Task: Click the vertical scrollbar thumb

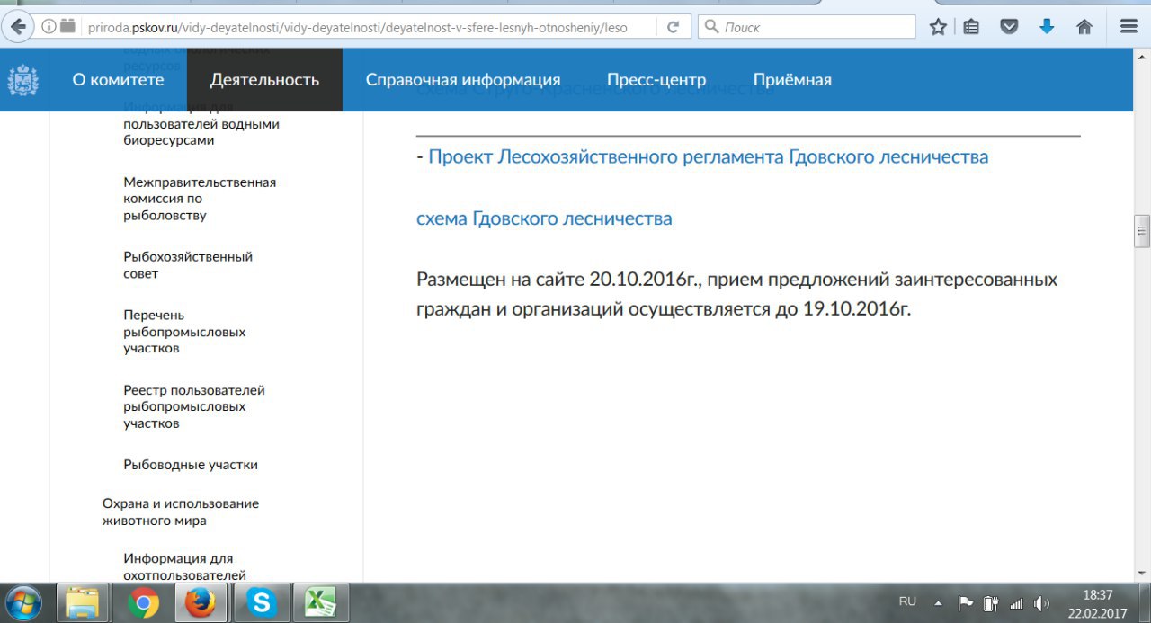Action: (x=1142, y=231)
